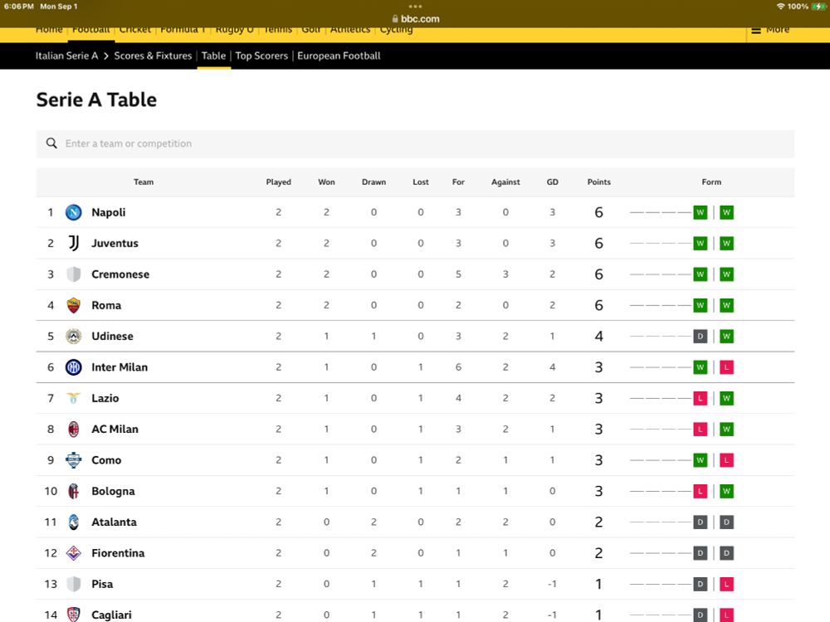The width and height of the screenshot is (830, 622).
Task: Click the Points column header
Action: (598, 182)
